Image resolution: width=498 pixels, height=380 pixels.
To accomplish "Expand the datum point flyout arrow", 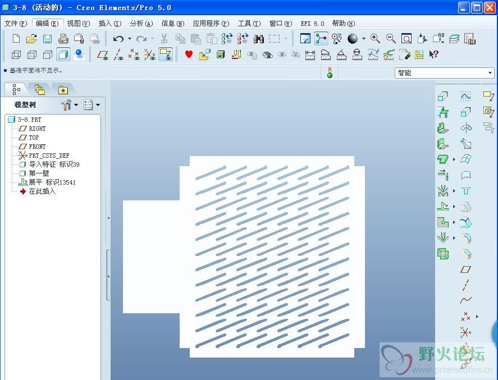I will [477, 317].
